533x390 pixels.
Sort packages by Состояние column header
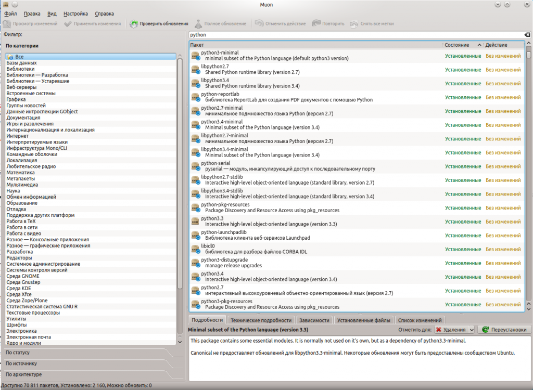coord(462,45)
